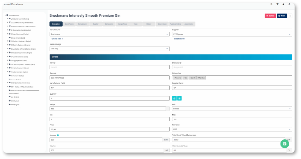Select 09 Deck Equipment & Inventory folder
301x159 pixels.
(x=23, y=65)
